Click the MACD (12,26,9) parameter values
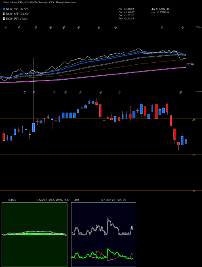202x267 pixels. click(53, 200)
